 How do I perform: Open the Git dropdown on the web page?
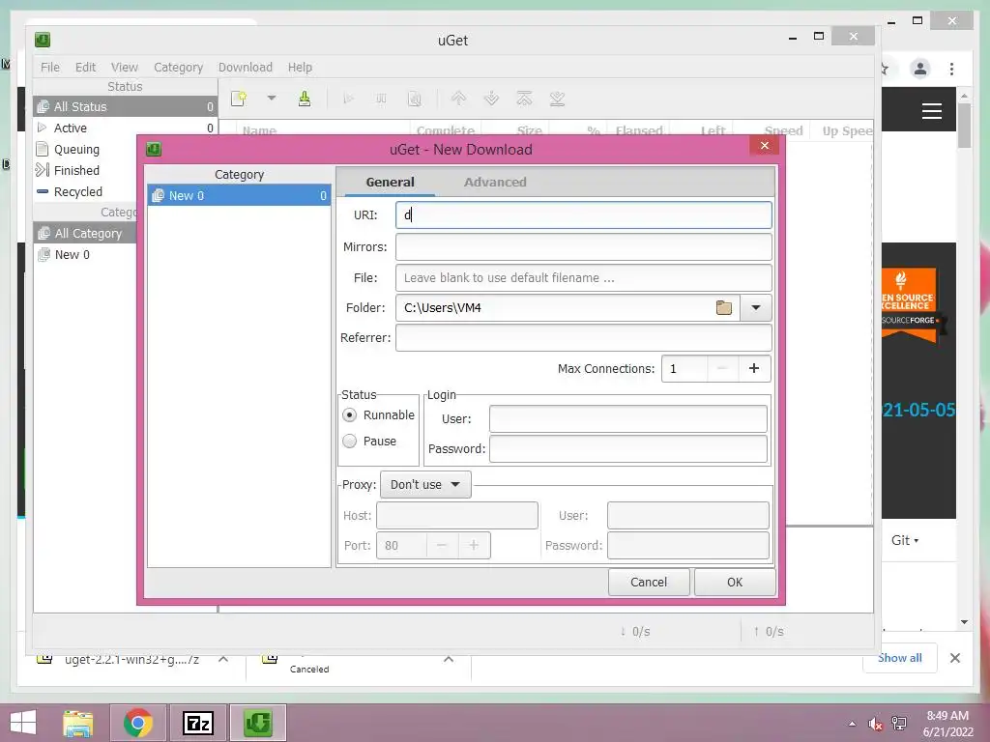pos(905,541)
